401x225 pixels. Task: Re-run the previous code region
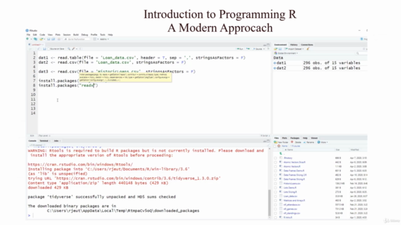248,49
